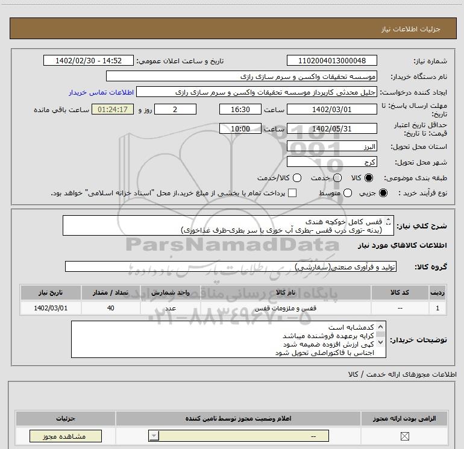The height and width of the screenshot is (449, 464).
Task: Click the validity time 10:00 field
Action: 240,128
